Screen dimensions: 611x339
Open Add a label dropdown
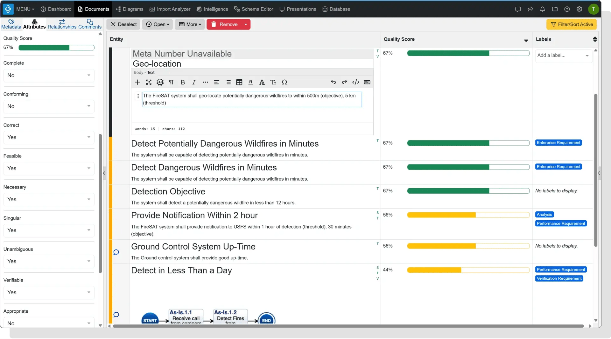[563, 56]
